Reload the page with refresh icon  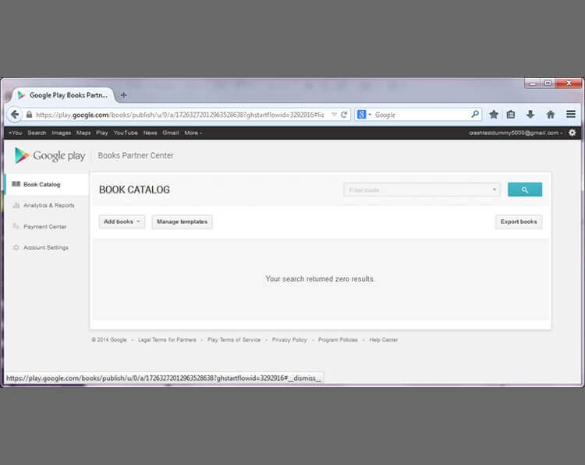point(344,115)
